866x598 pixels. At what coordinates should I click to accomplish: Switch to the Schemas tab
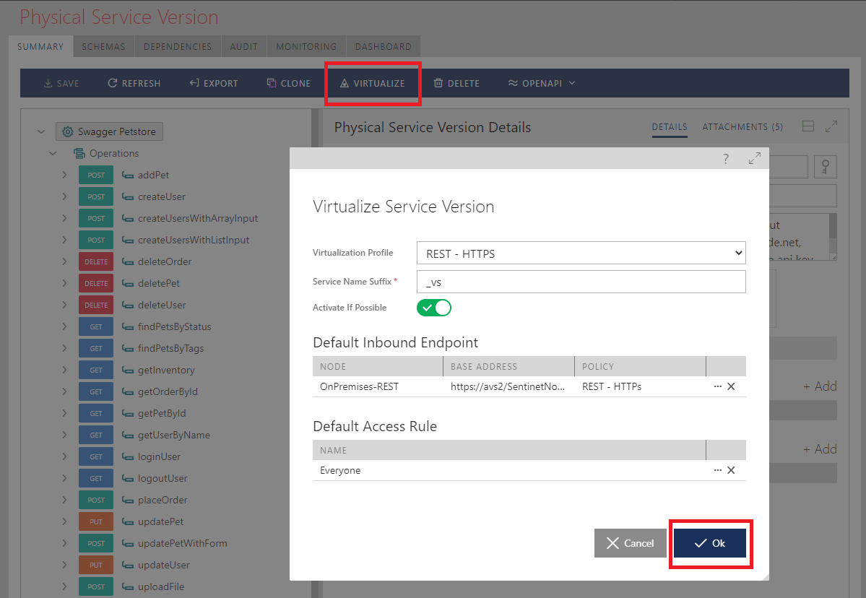coord(103,46)
